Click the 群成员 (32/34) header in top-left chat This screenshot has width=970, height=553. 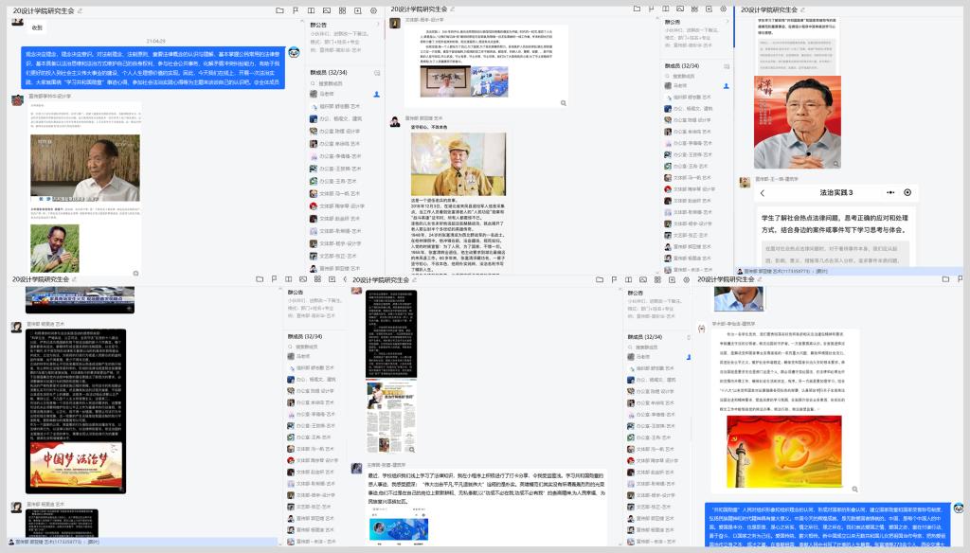(x=327, y=72)
